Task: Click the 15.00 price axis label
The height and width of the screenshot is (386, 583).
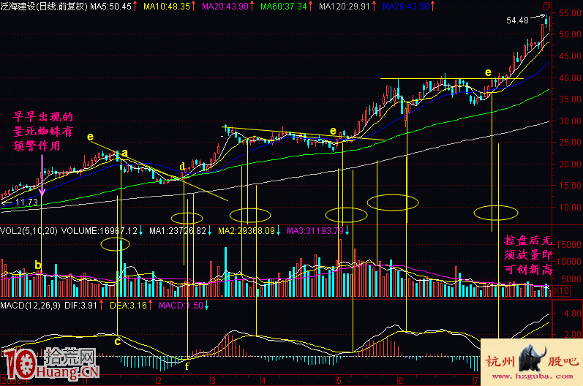Action: pyautogui.click(x=570, y=186)
